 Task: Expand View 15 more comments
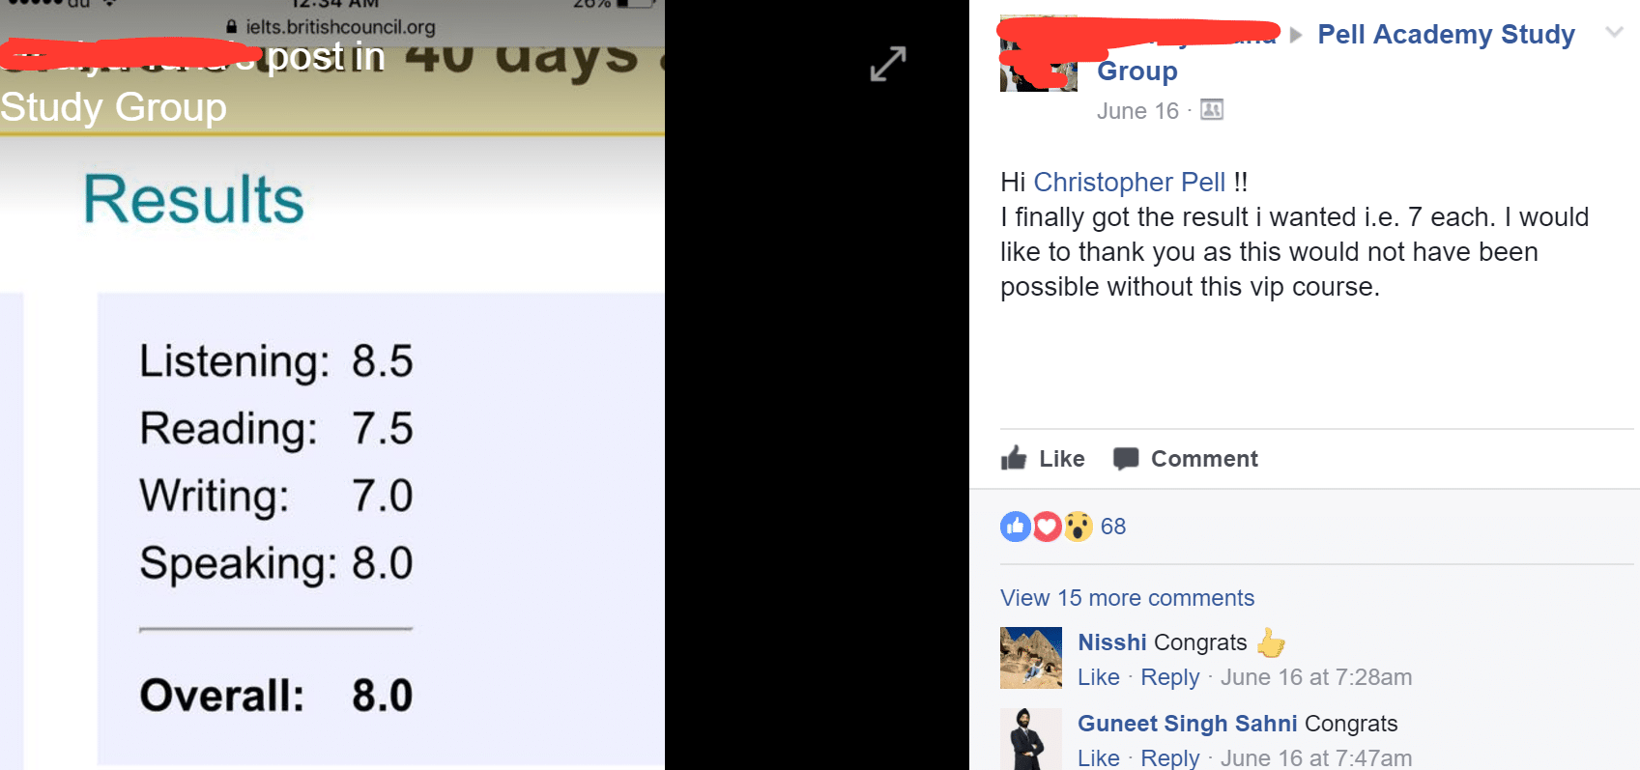tap(1127, 598)
